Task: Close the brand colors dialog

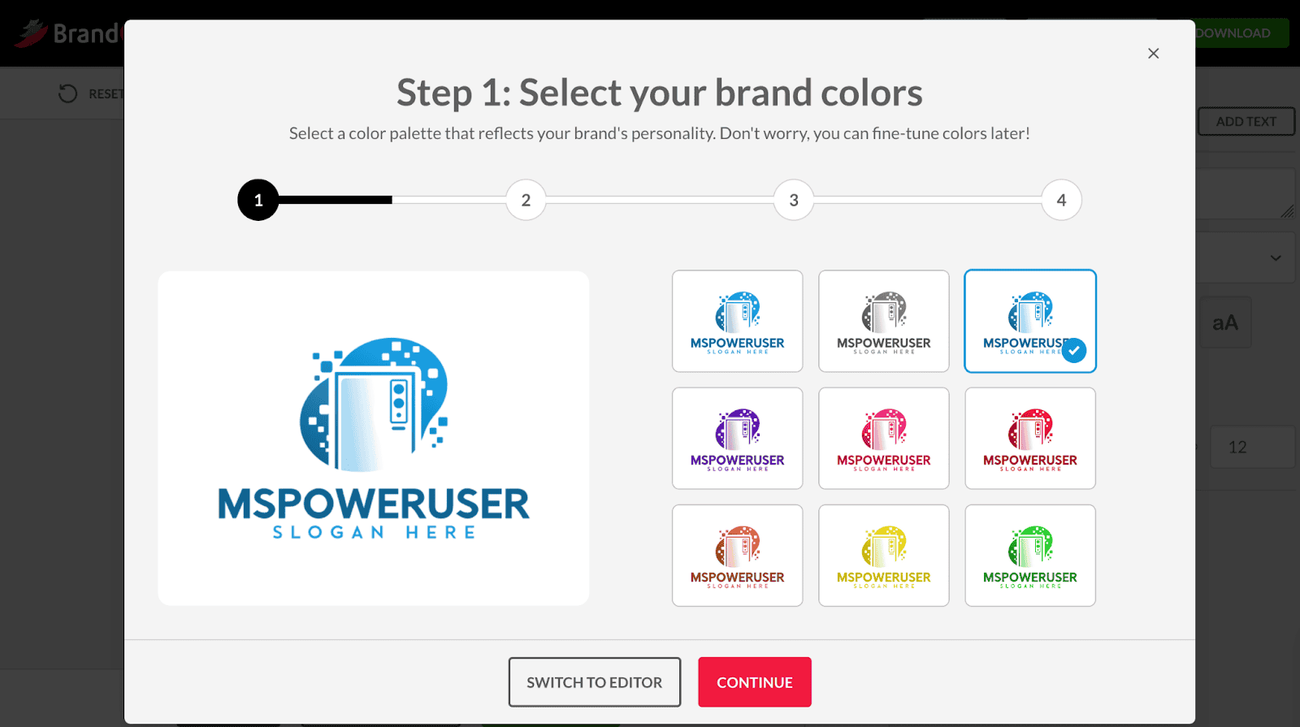Action: coord(1153,54)
